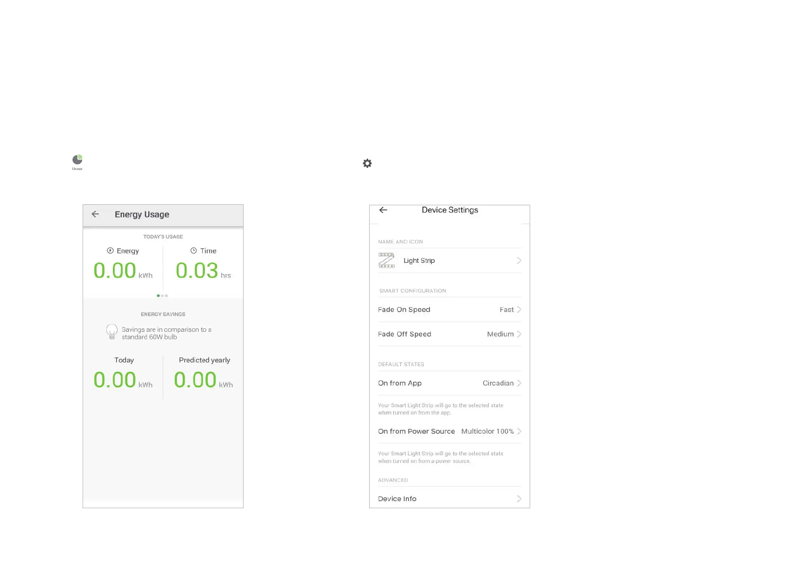Open Fade Off Speed options chevron

[519, 334]
